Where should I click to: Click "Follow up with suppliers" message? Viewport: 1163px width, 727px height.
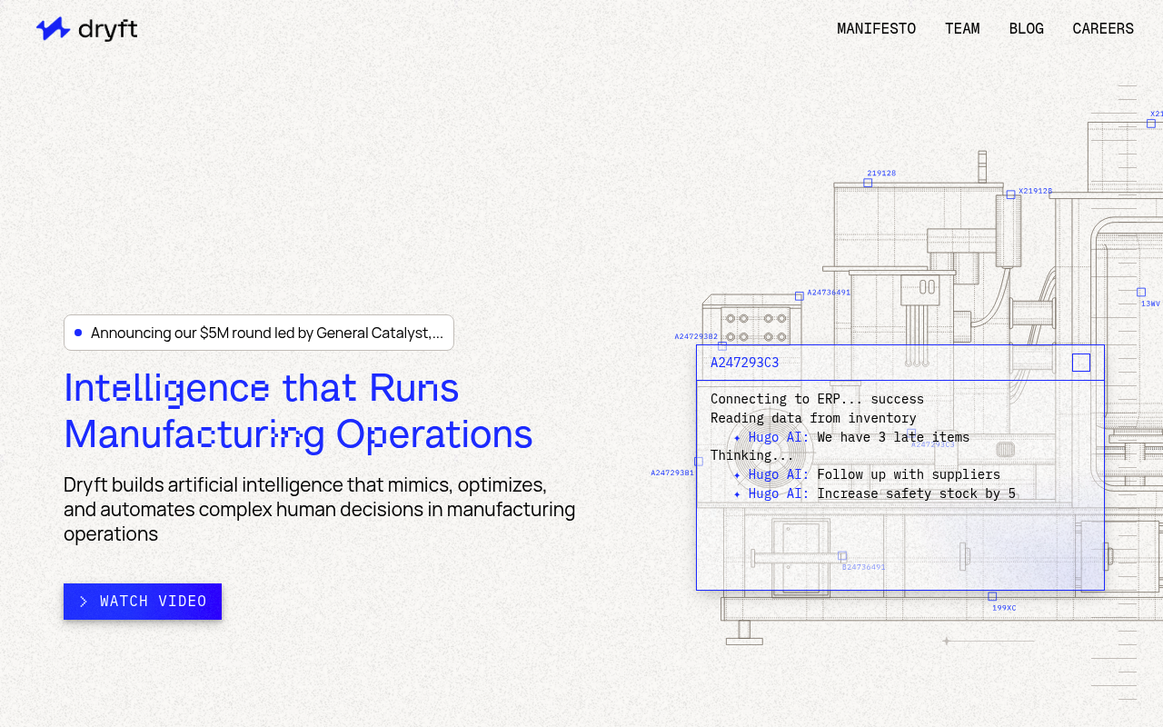pos(909,474)
